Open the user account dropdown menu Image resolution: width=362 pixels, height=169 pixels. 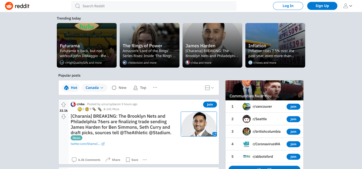click(x=348, y=6)
